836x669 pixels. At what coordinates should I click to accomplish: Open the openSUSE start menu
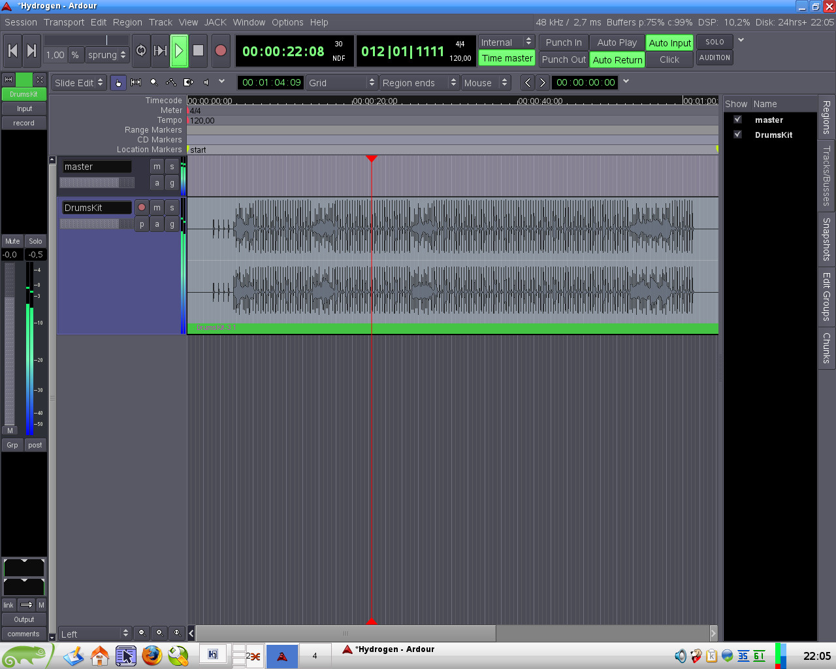click(x=26, y=656)
